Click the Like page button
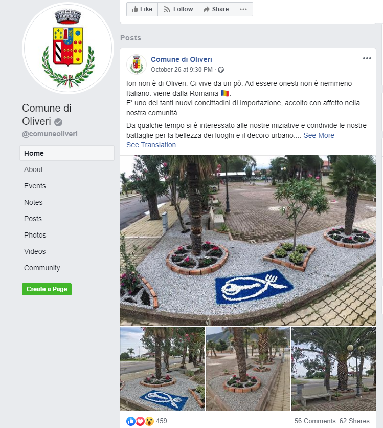The height and width of the screenshot is (428, 383). coord(142,9)
